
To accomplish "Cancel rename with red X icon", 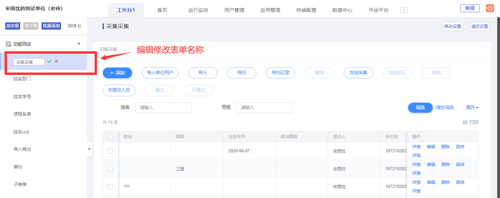I will [57, 61].
